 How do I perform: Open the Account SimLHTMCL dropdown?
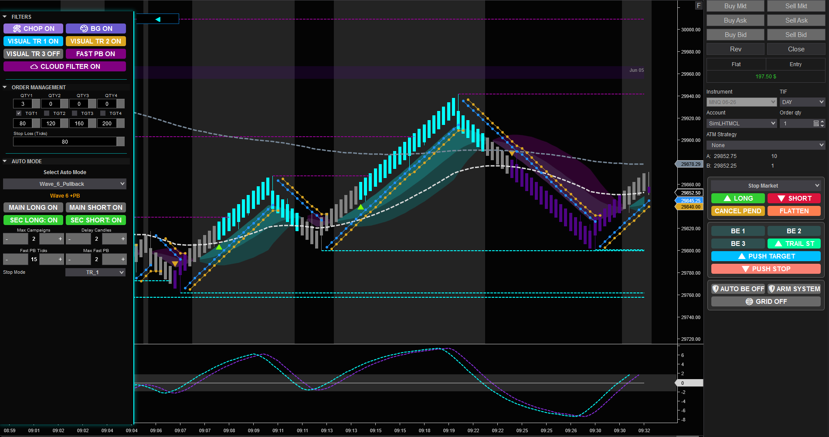pyautogui.click(x=741, y=124)
